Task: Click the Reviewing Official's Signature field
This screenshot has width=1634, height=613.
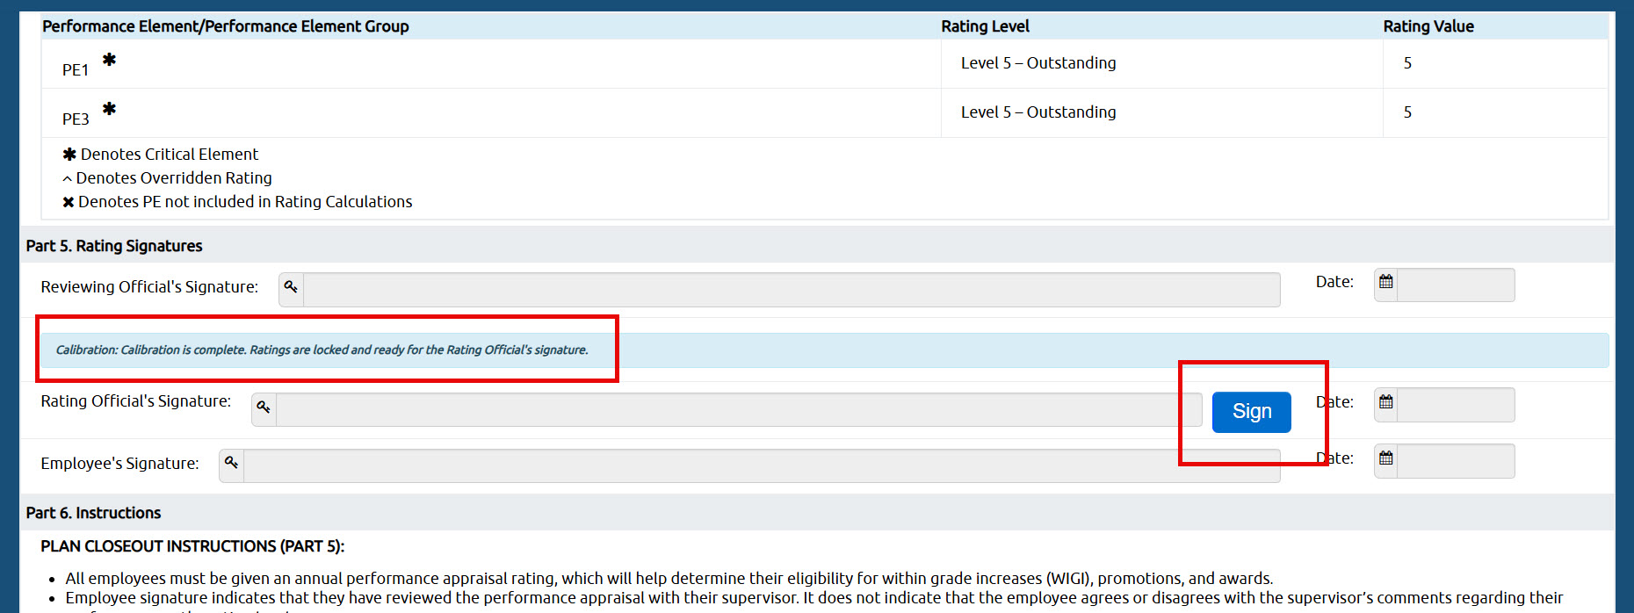Action: 792,290
